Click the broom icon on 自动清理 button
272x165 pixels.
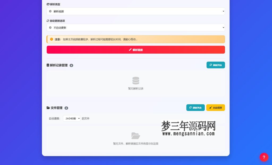(210, 108)
